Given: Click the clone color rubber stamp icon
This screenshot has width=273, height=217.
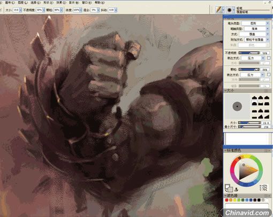Looking at the screenshot, I should [x=237, y=190].
